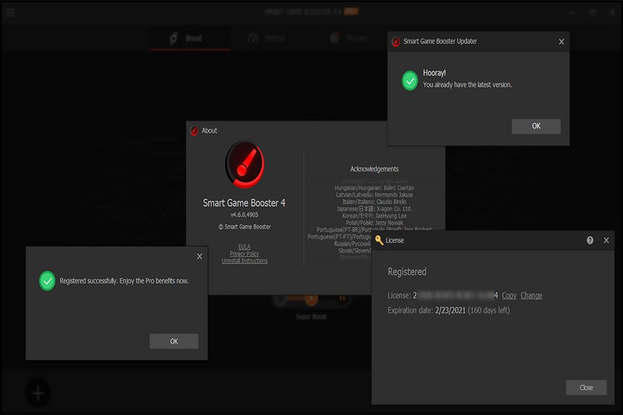Click the plus add-game button in the main window
The width and height of the screenshot is (623, 415).
pos(38,394)
